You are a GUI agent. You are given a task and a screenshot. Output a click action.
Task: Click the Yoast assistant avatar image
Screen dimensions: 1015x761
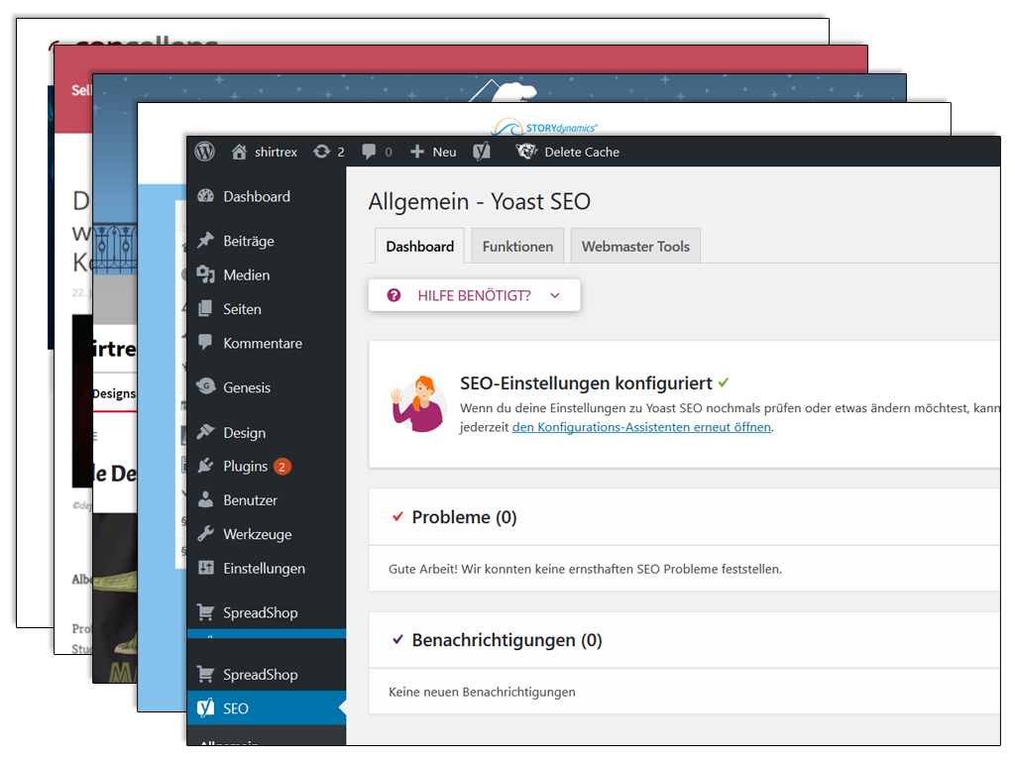pyautogui.click(x=419, y=404)
